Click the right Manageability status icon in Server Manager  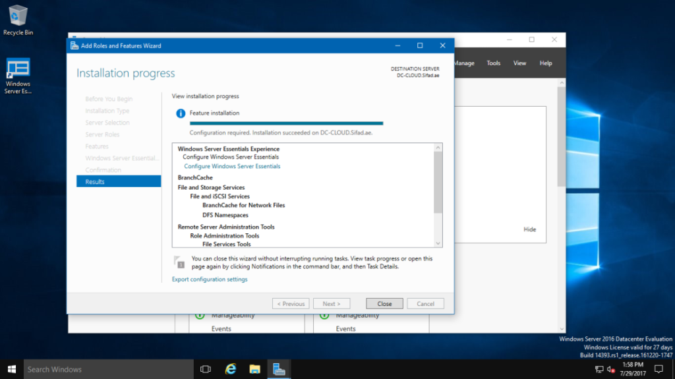[x=324, y=315]
